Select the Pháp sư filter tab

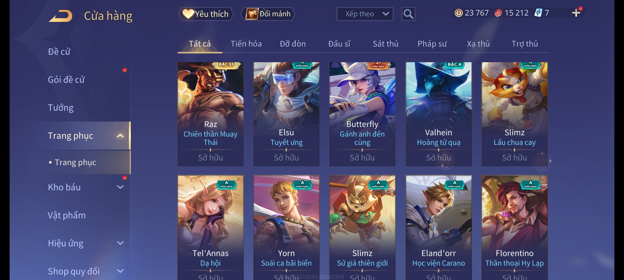tap(432, 44)
